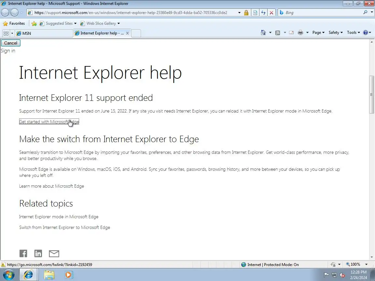This screenshot has height=281, width=375.
Task: Click the Quick Tabs grid icon
Action: click(6, 33)
